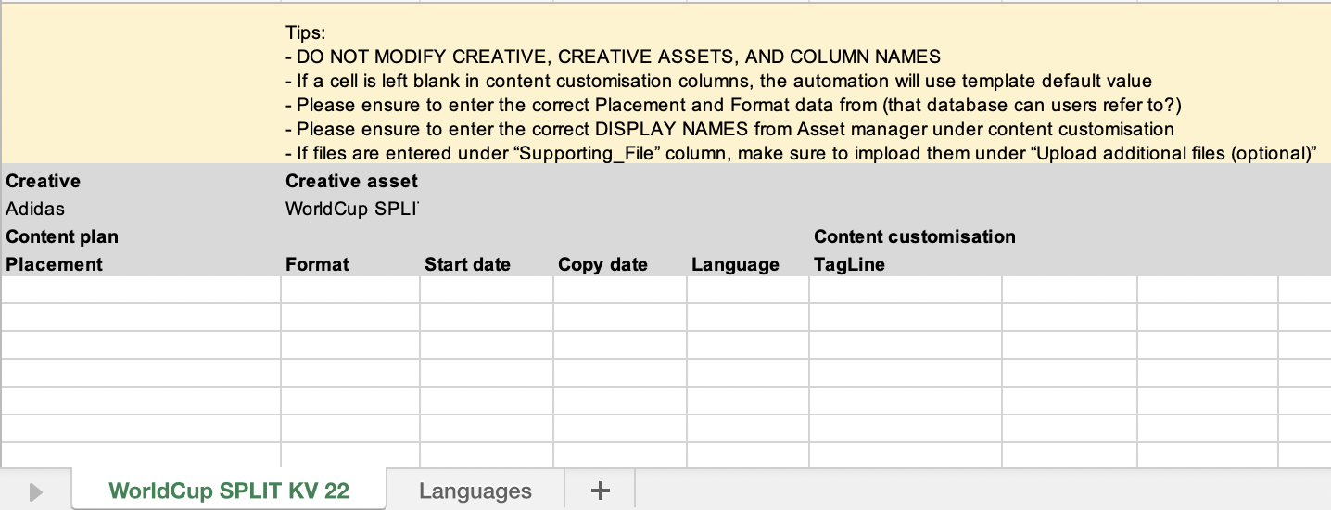This screenshot has width=1331, height=510.
Task: Select first empty cell under Format
Action: click(x=350, y=290)
